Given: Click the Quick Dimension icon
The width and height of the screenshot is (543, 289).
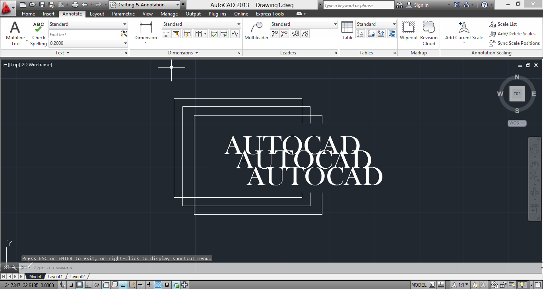Looking at the screenshot, I should coord(187,34).
